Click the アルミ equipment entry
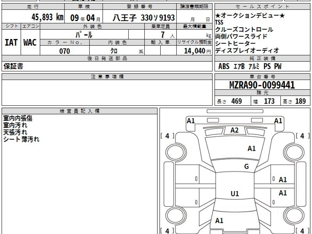 point(254,67)
